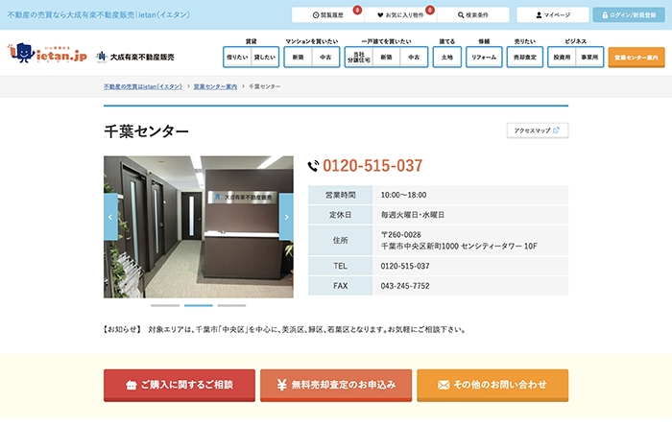This screenshot has width=672, height=426.
Task: Select 土地 under 建てる
Action: tap(447, 57)
